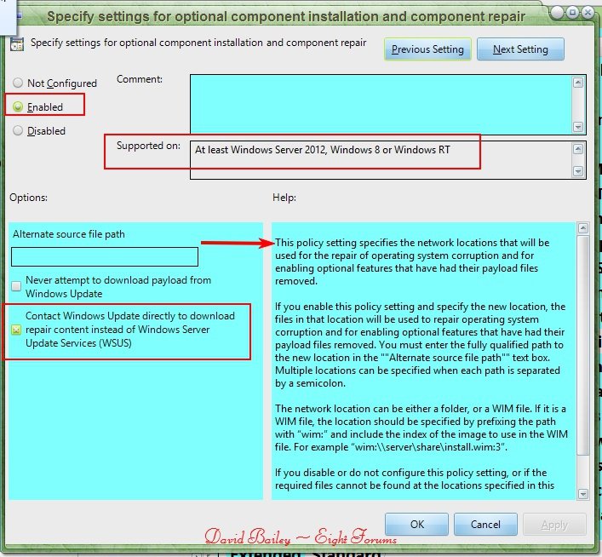Click inside the Comment text box

tap(381, 104)
